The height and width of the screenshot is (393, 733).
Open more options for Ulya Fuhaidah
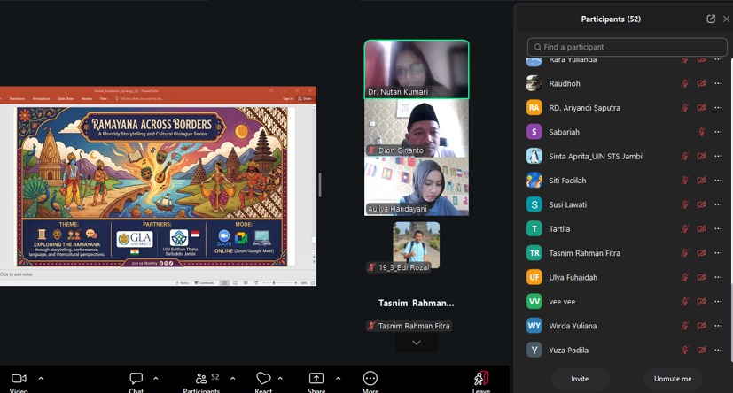click(718, 277)
